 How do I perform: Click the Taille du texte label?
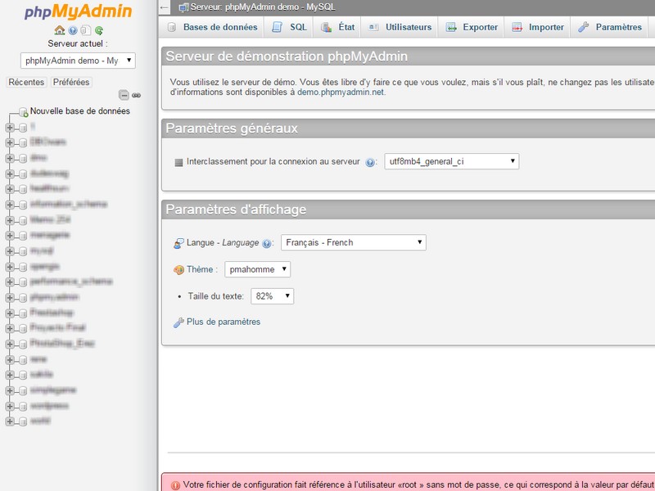(x=216, y=296)
